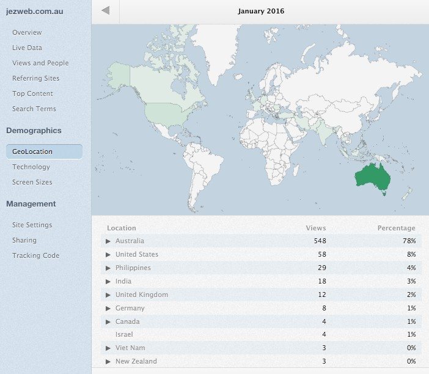Expand the Canada location row

108,322
